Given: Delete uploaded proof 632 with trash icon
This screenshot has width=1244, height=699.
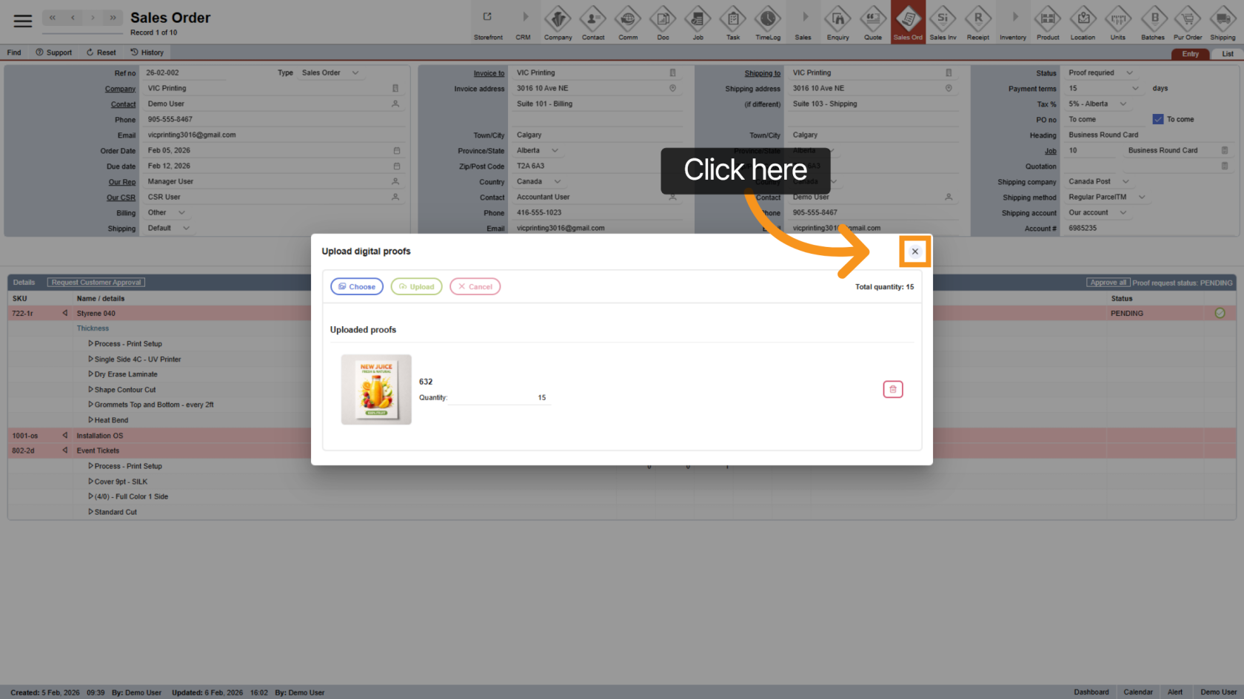Looking at the screenshot, I should tap(892, 389).
